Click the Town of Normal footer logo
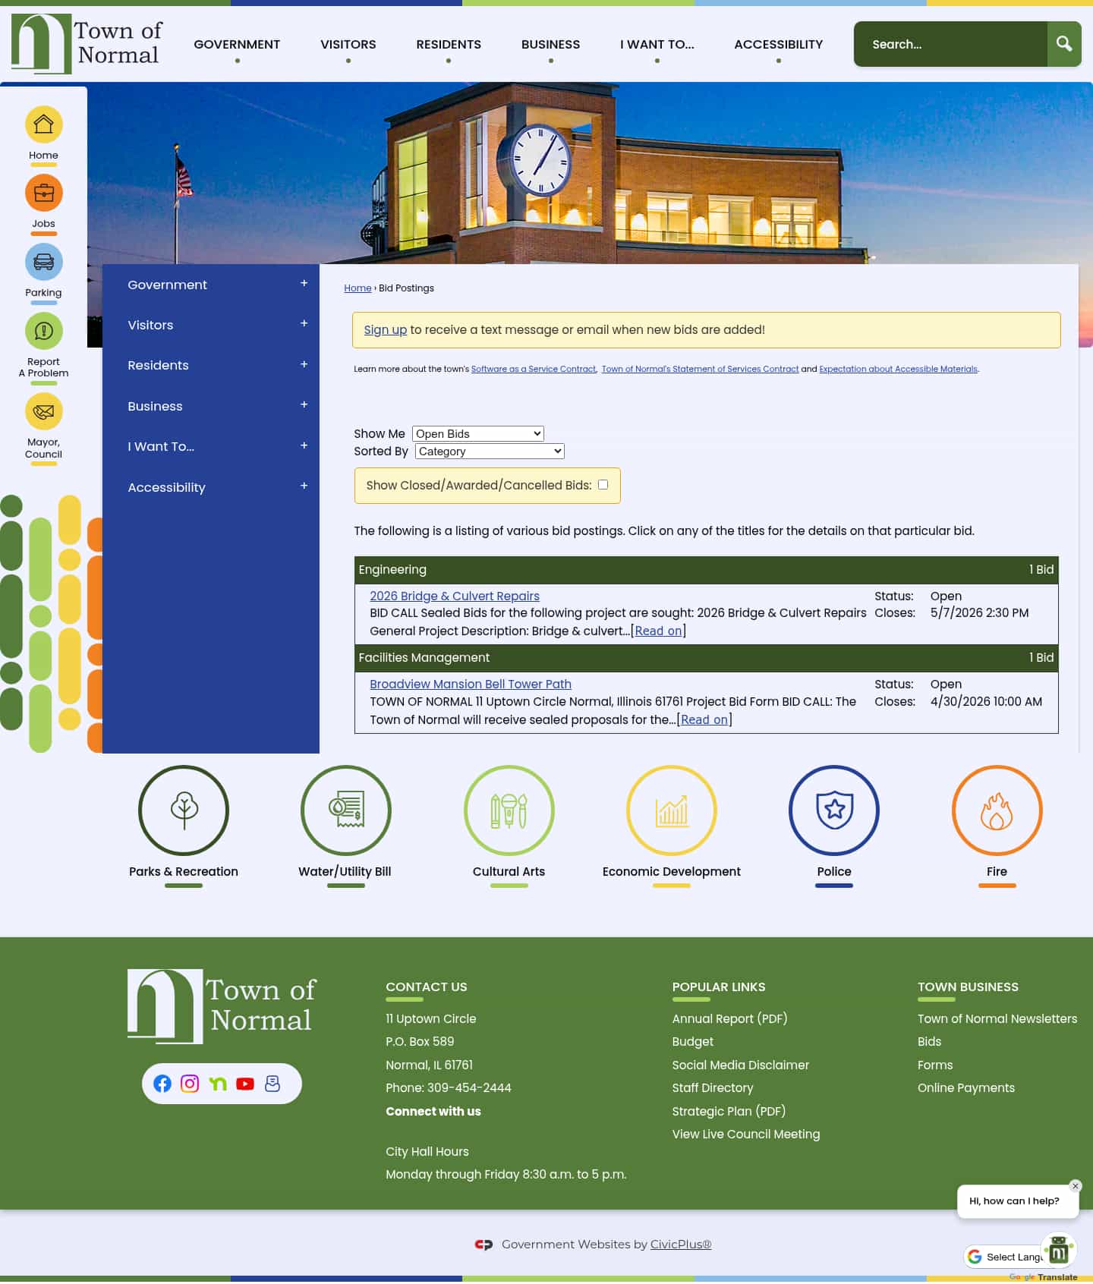 coord(222,1006)
